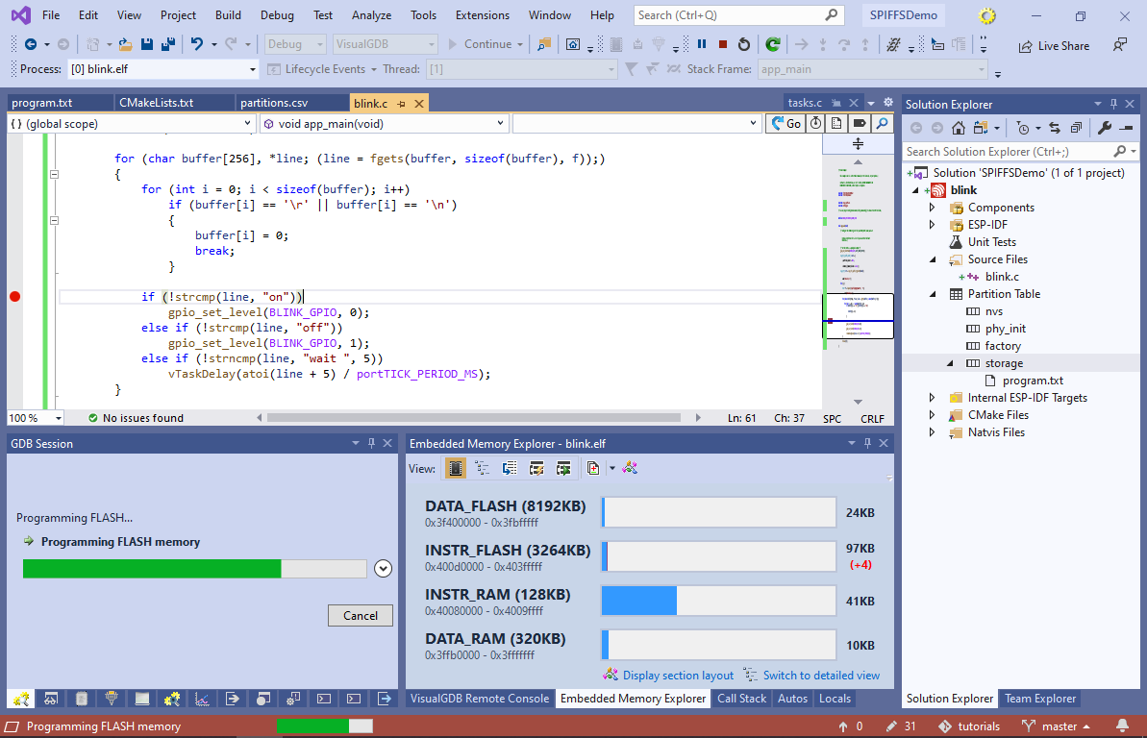This screenshot has height=738, width=1147.
Task: Stop debugging with the red stop icon
Action: (722, 44)
